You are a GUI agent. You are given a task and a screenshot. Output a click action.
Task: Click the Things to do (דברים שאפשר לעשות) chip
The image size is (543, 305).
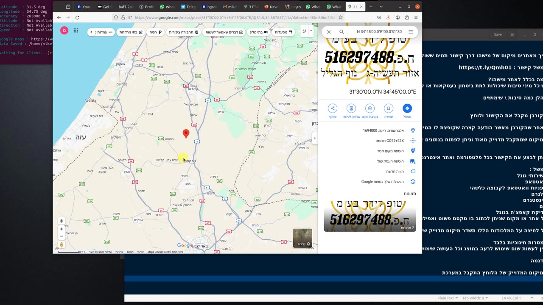223,32
